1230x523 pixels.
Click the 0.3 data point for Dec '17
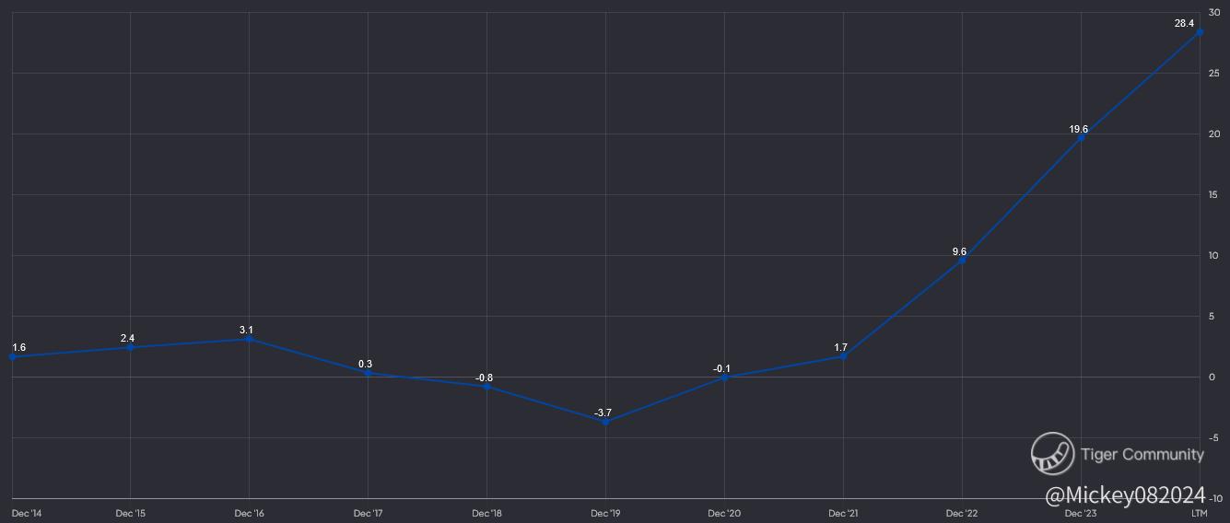coord(368,373)
